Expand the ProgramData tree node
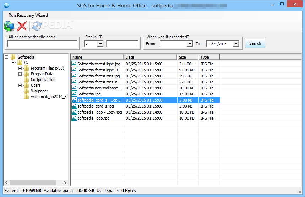Screen dimensions: 305x197 [x=20, y=74]
